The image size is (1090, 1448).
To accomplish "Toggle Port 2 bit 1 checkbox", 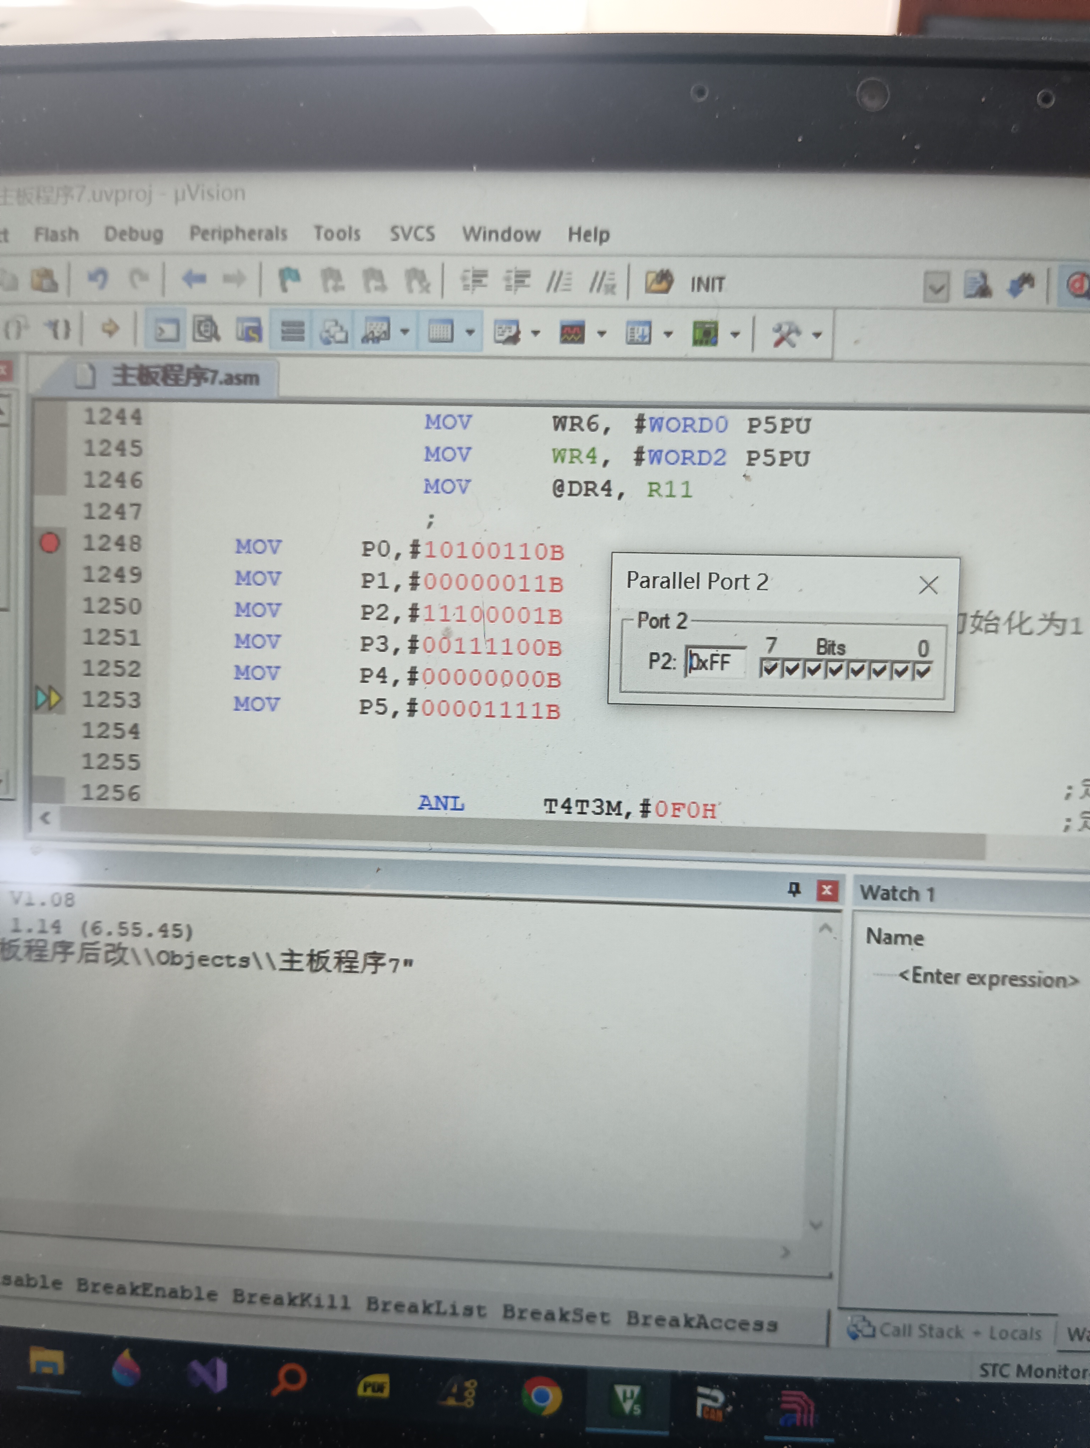I will (901, 671).
